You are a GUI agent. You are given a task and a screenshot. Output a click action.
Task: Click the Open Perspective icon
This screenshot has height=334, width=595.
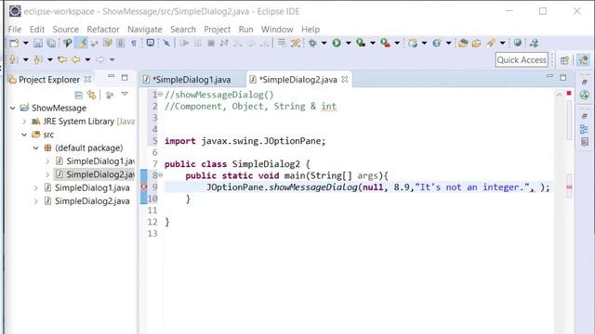[564, 59]
